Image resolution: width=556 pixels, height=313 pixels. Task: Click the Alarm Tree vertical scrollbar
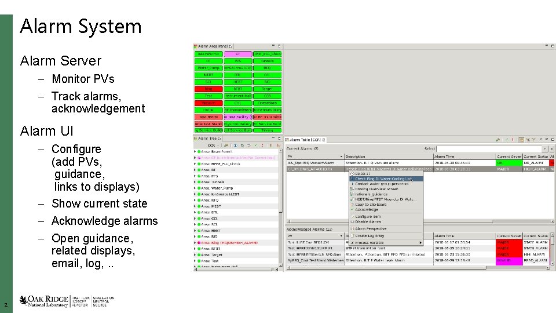[280, 208]
